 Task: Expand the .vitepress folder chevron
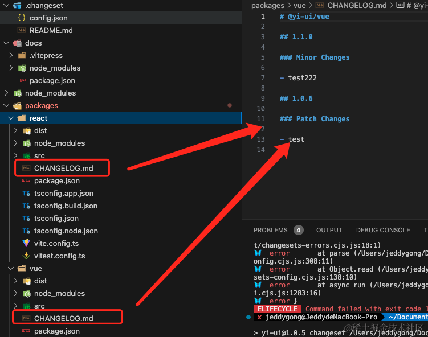11,55
